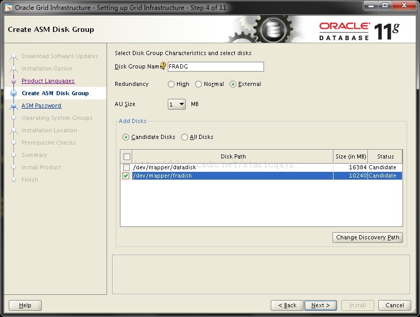Select the Create ASM Disk Group step
The image size is (420, 317).
point(55,93)
